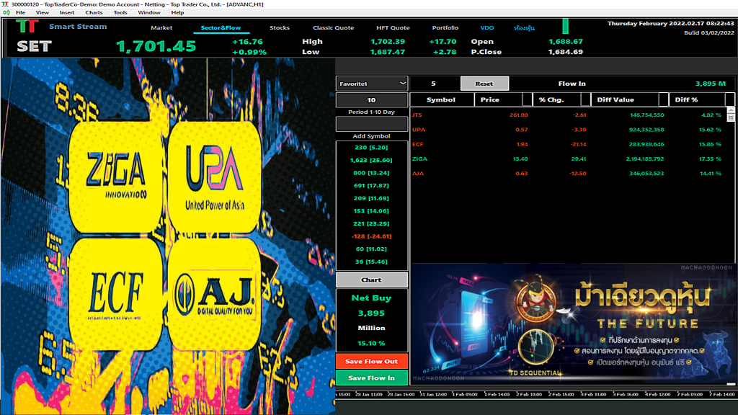This screenshot has width=738, height=415.
Task: Select the UPA row in table
Action: tap(568, 130)
